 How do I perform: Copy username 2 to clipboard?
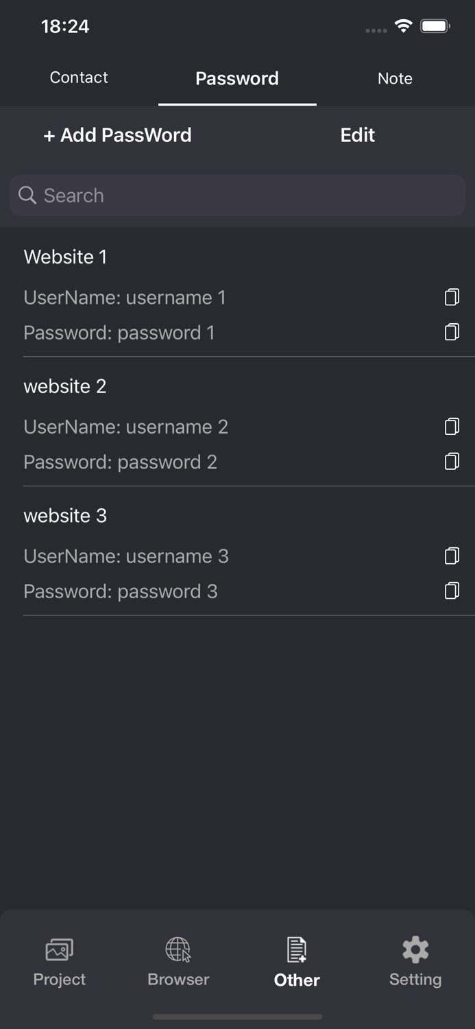(452, 426)
